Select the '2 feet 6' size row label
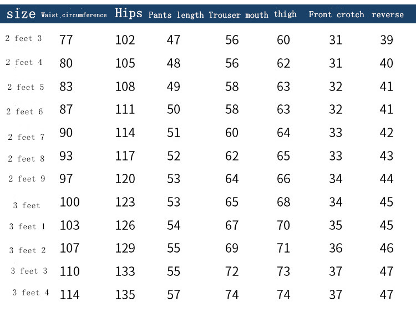The width and height of the screenshot is (416, 312). point(24,112)
